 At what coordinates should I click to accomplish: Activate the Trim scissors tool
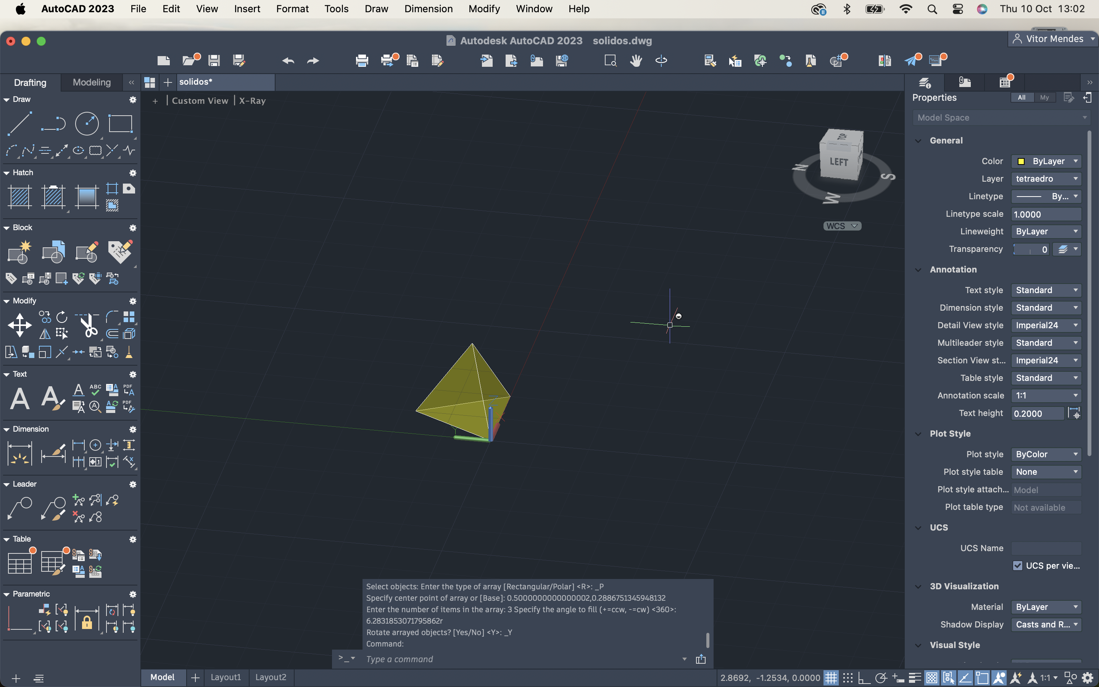coord(87,325)
